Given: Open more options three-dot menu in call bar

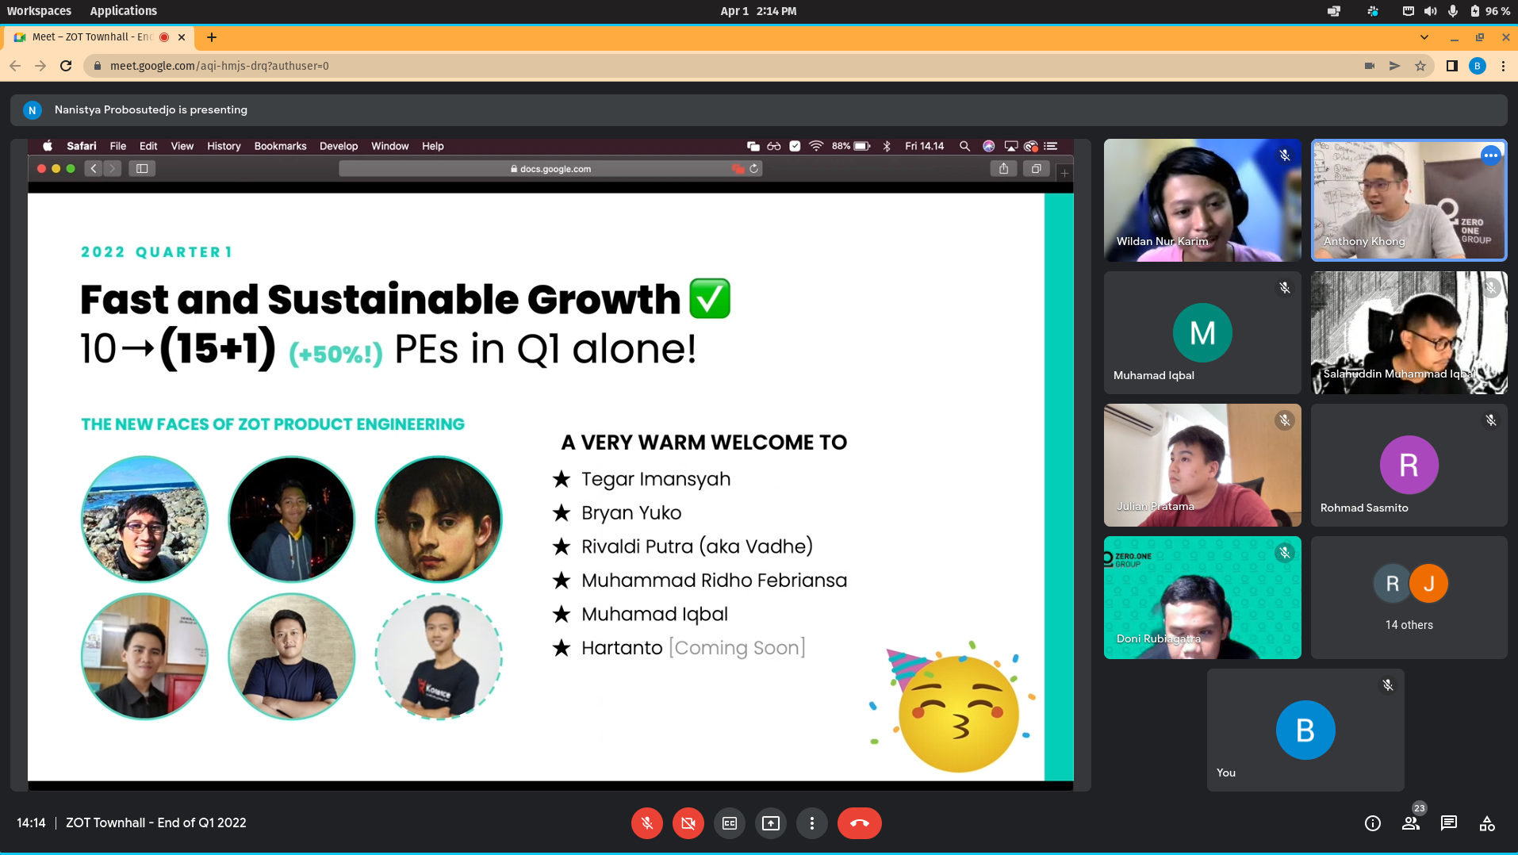Looking at the screenshot, I should 811,823.
